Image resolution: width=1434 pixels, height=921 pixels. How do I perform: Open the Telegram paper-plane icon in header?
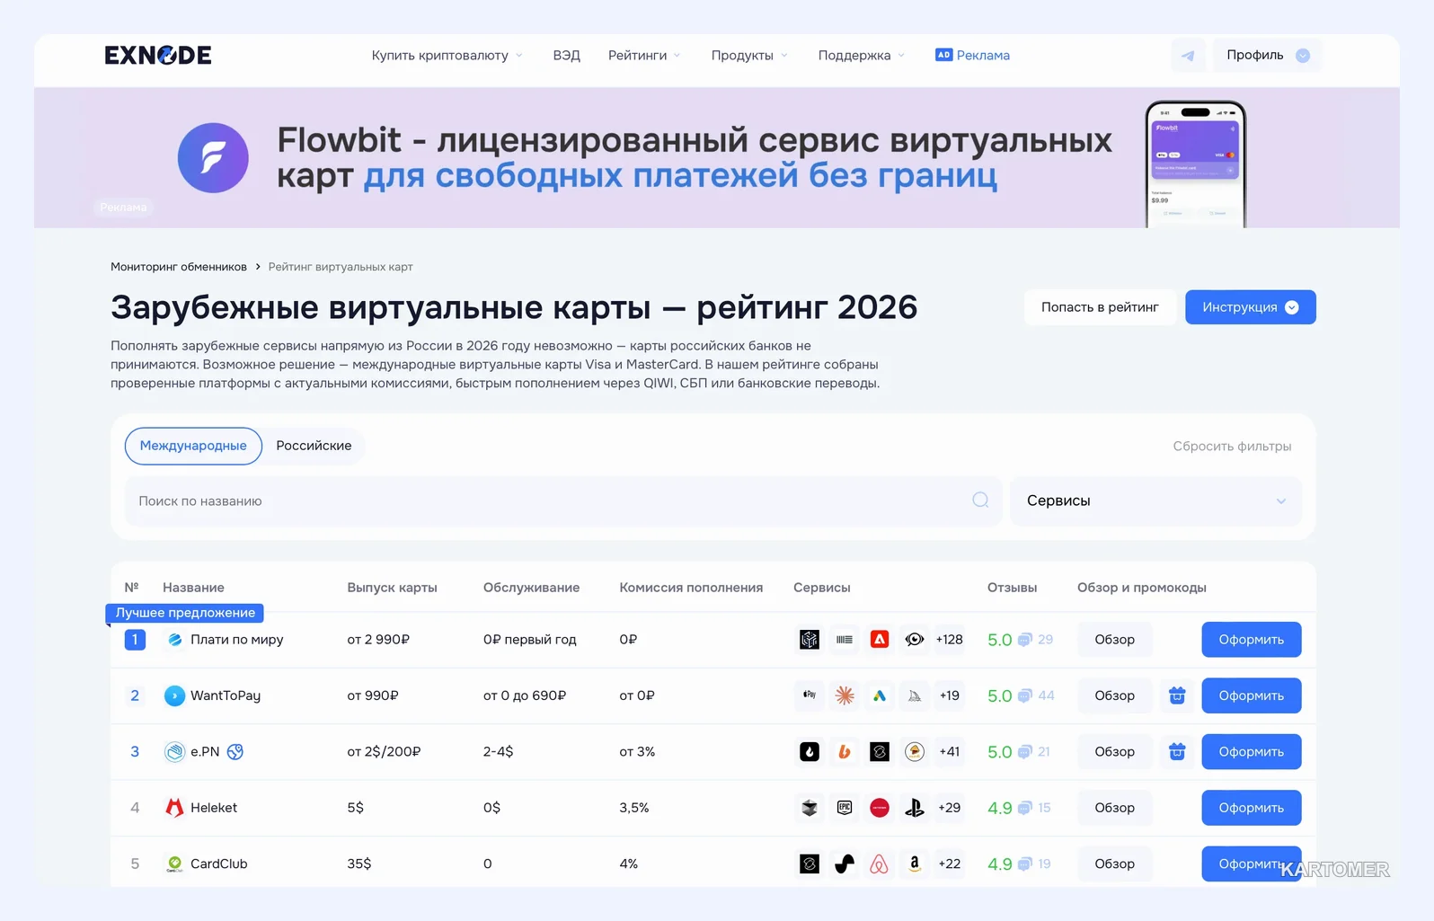[x=1188, y=56]
